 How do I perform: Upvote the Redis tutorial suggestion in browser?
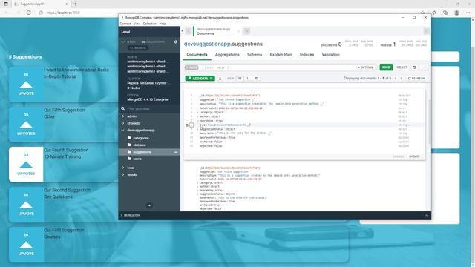tap(26, 84)
